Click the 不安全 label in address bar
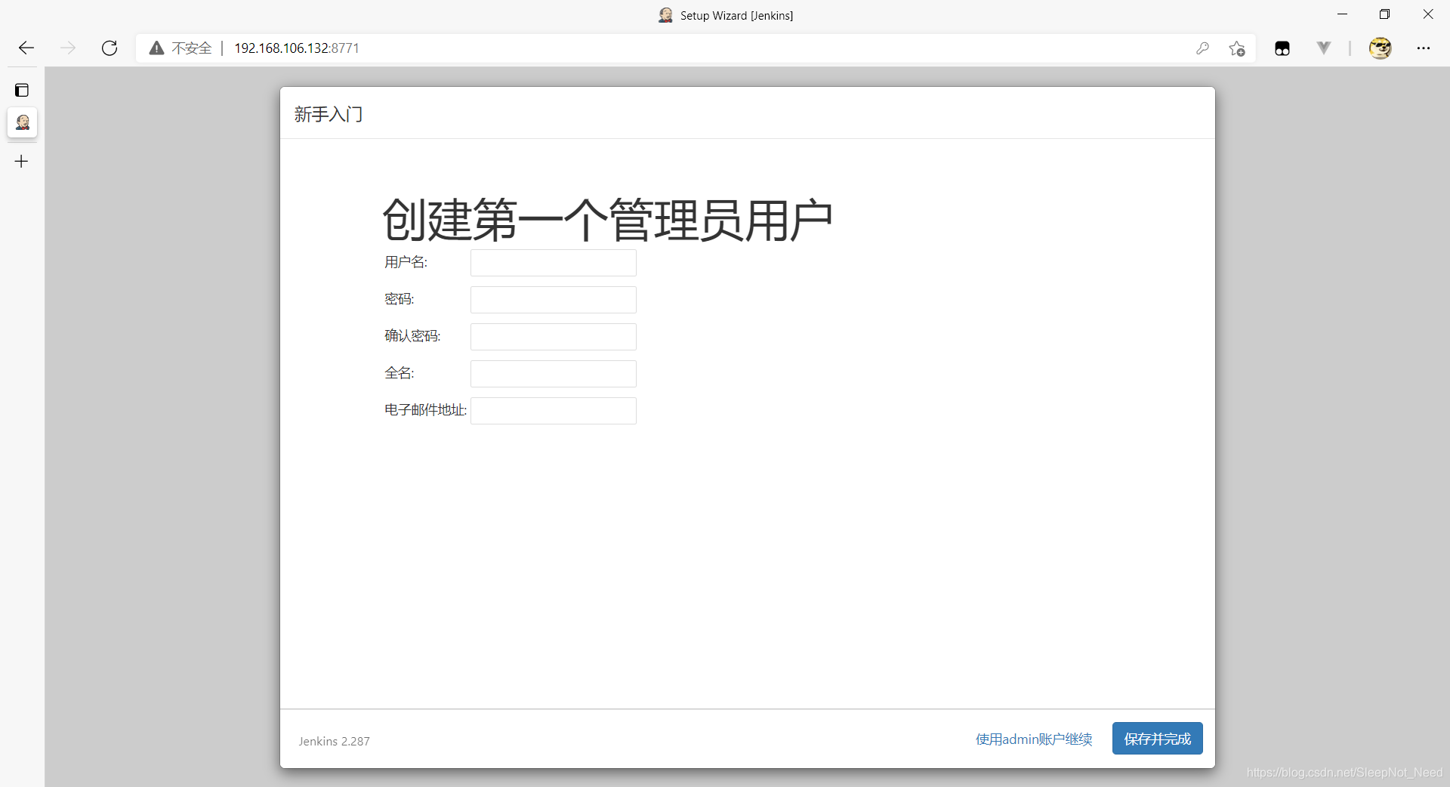 coord(192,48)
